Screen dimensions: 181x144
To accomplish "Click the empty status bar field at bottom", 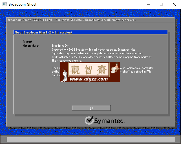I will (x=91, y=139).
